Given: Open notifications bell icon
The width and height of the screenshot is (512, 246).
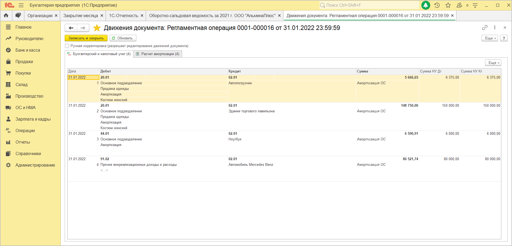Looking at the screenshot, I should point(426,5).
